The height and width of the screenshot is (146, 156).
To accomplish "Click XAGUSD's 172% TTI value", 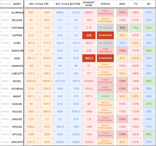I will [x=135, y=104].
